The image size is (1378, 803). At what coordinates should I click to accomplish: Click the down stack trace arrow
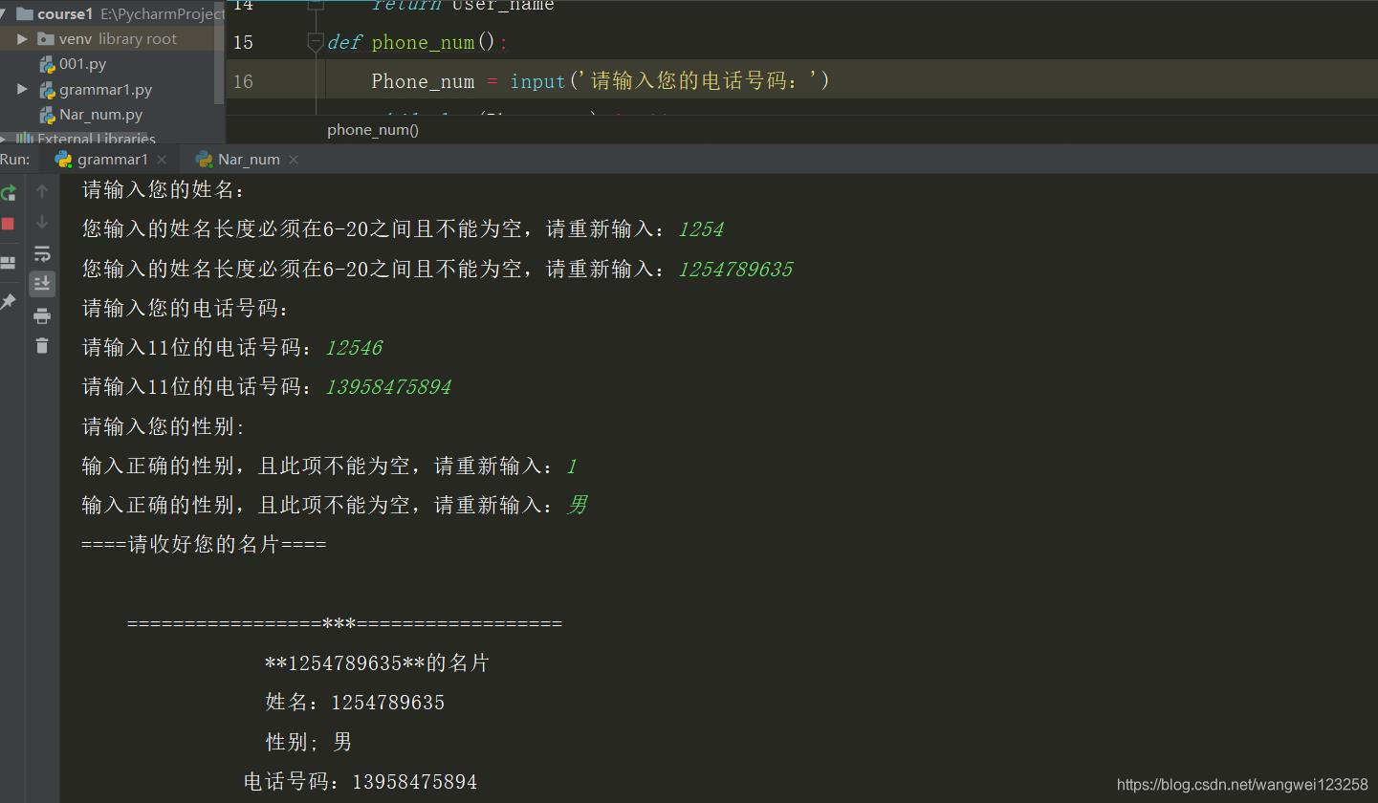point(42,222)
